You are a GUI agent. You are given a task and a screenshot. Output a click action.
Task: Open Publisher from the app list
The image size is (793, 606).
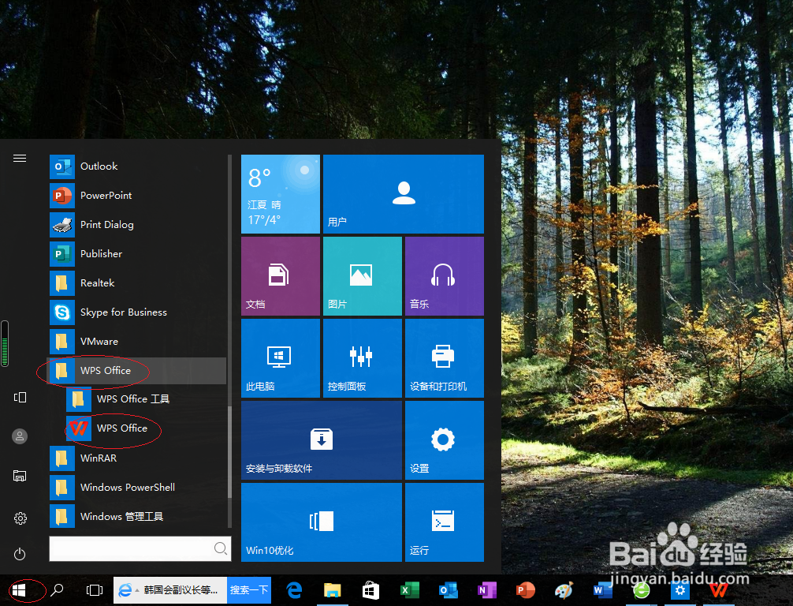pyautogui.click(x=138, y=254)
